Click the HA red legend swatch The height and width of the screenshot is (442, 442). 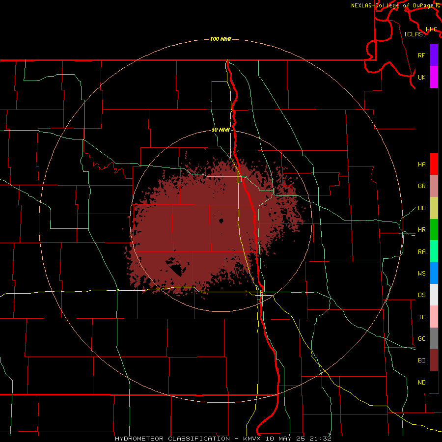tap(434, 164)
